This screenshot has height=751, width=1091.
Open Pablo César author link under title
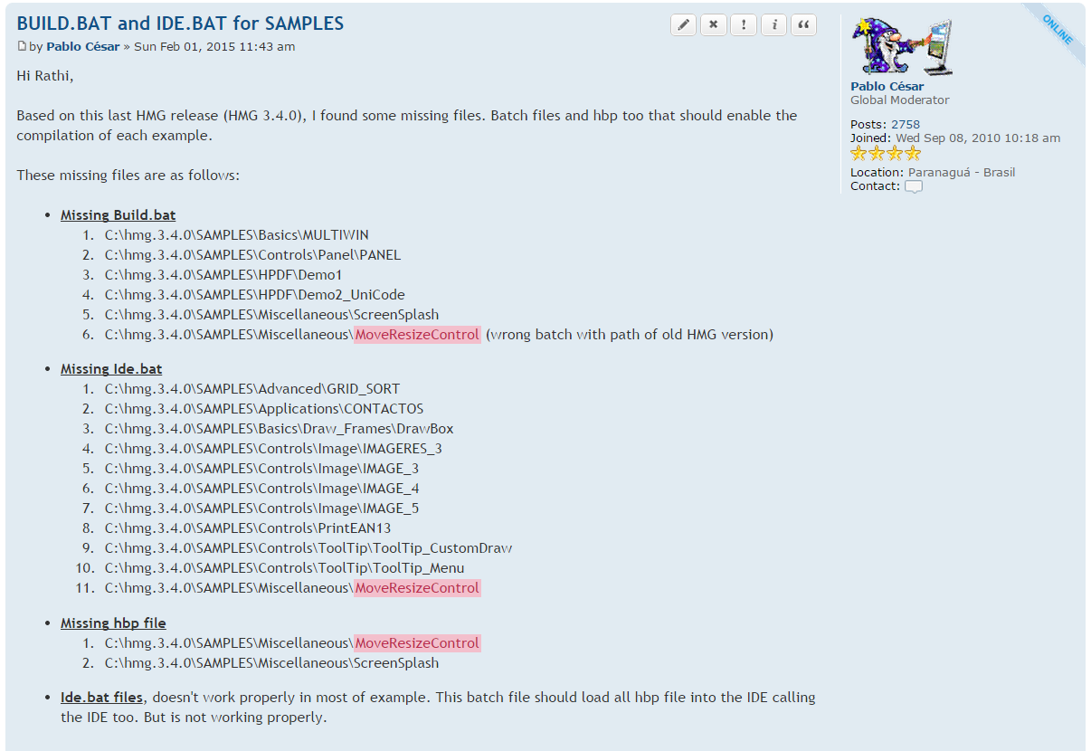(83, 47)
